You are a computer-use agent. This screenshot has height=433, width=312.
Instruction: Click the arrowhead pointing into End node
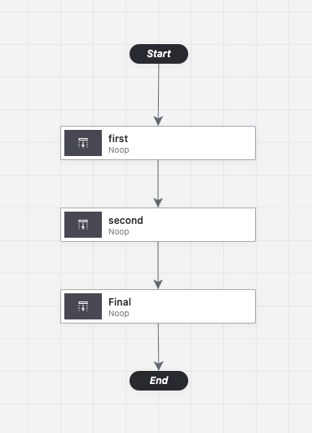pyautogui.click(x=159, y=366)
